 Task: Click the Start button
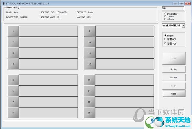pyautogui.click(x=174, y=58)
